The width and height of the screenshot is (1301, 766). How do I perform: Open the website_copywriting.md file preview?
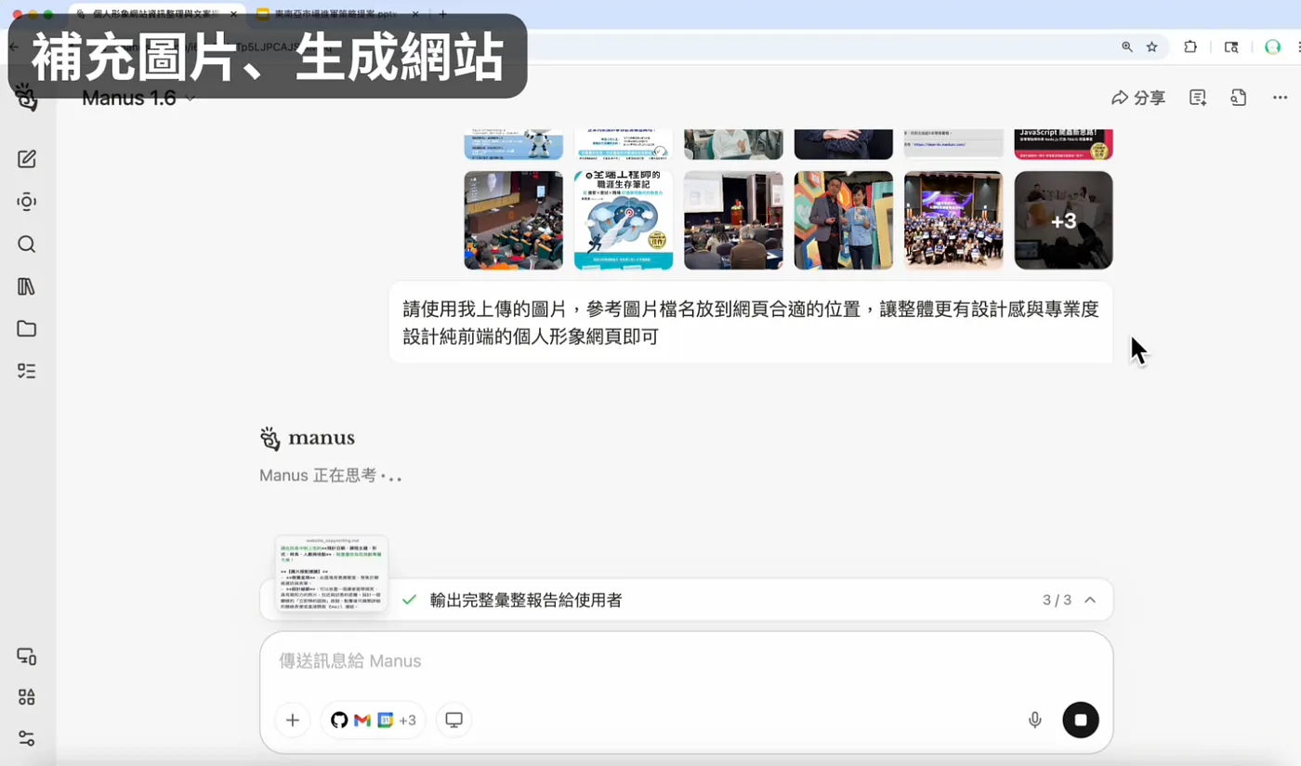click(332, 574)
